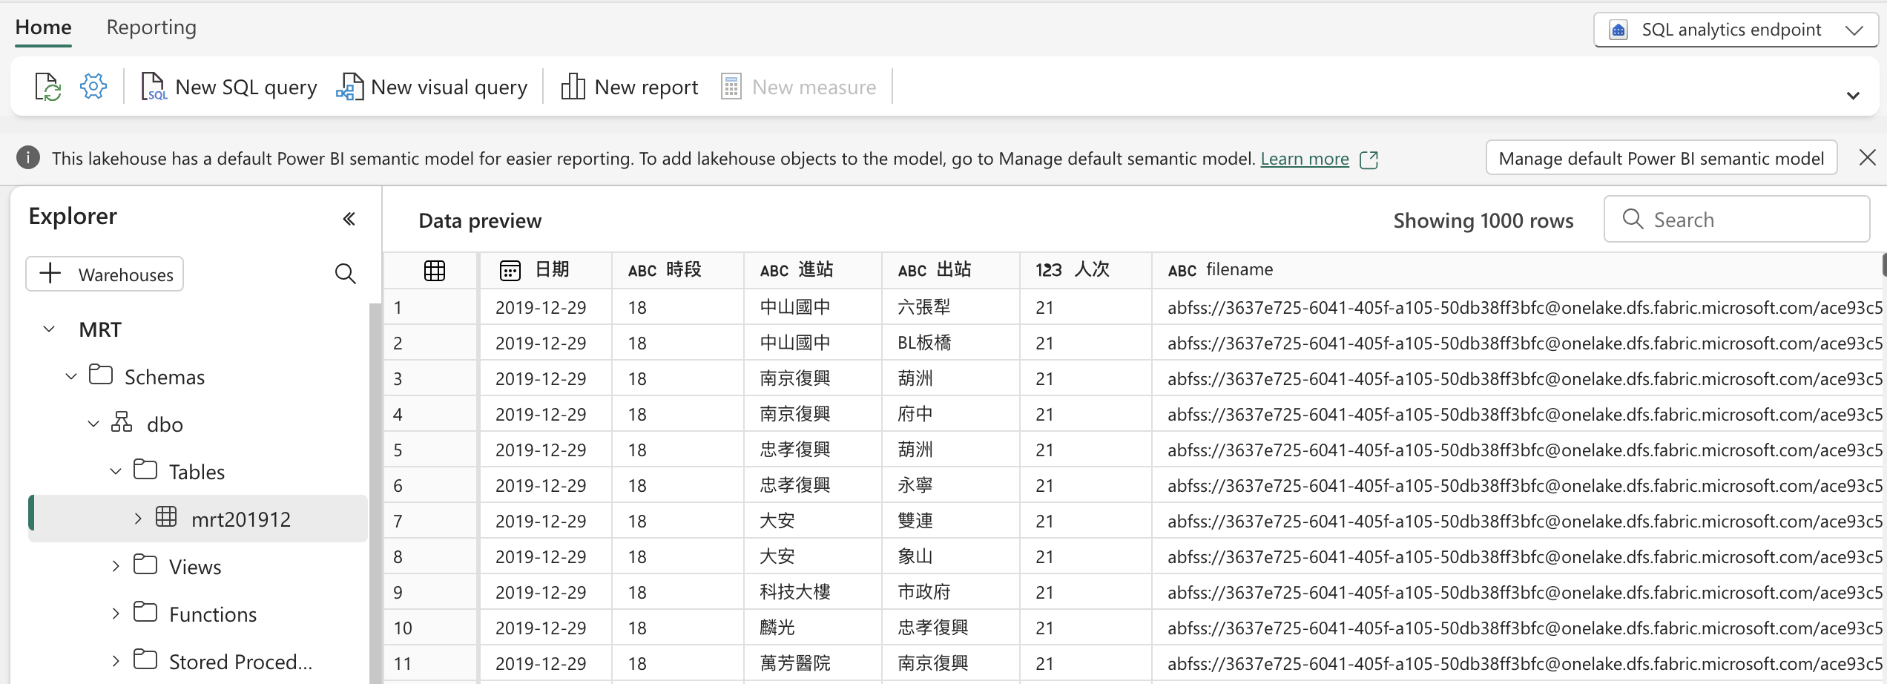
Task: Click the info icon in banner
Action: [x=28, y=158]
